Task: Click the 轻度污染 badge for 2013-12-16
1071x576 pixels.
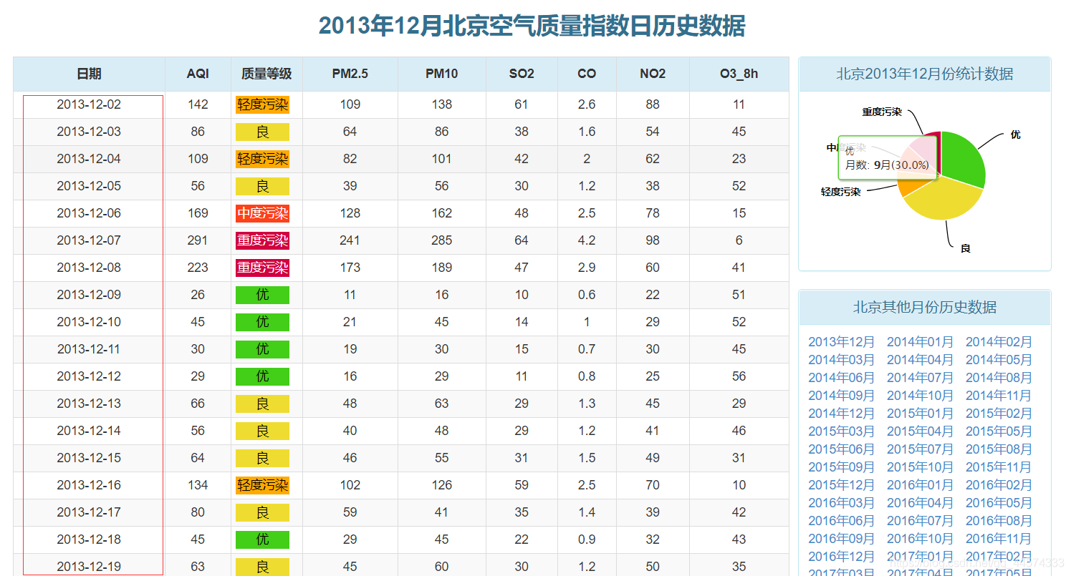Action: pyautogui.click(x=263, y=486)
